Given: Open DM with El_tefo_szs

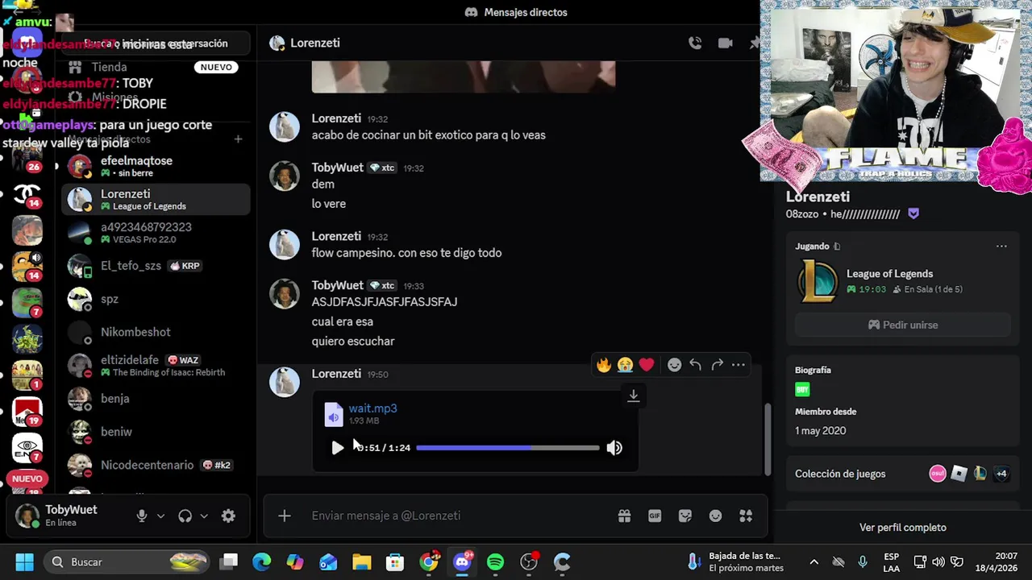Looking at the screenshot, I should tap(156, 266).
